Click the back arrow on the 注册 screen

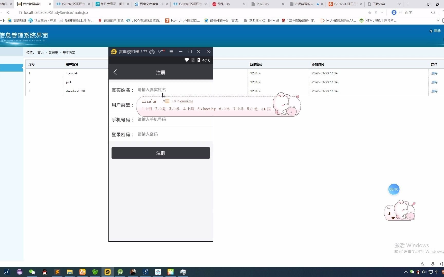[115, 72]
